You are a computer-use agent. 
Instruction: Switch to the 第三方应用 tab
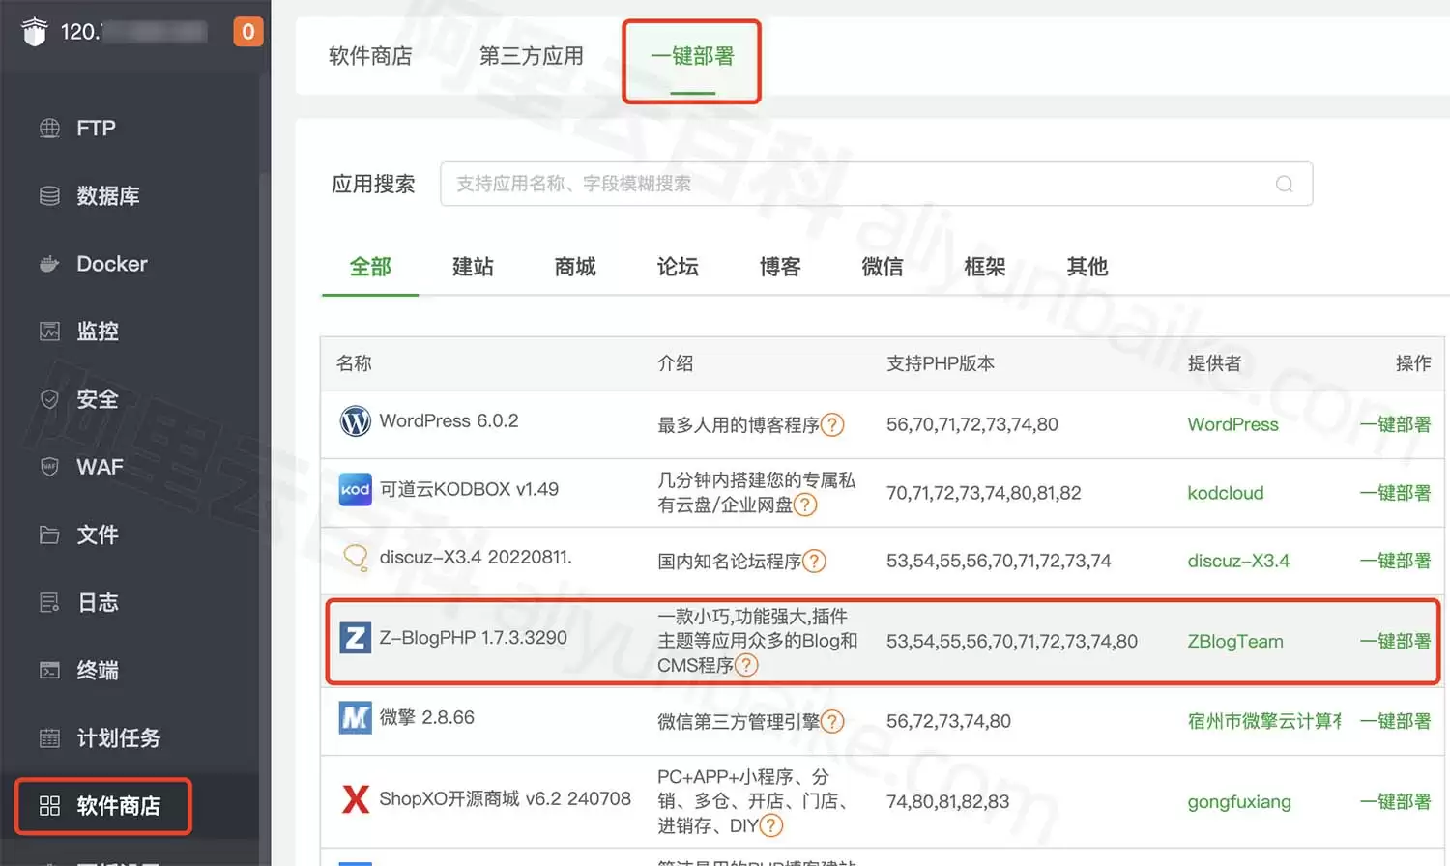532,56
